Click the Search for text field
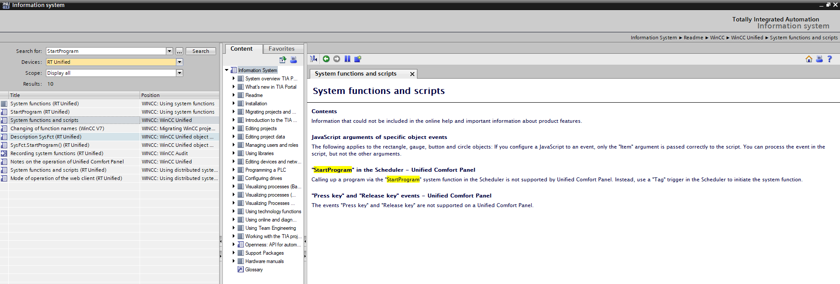The image size is (840, 284). (x=106, y=51)
